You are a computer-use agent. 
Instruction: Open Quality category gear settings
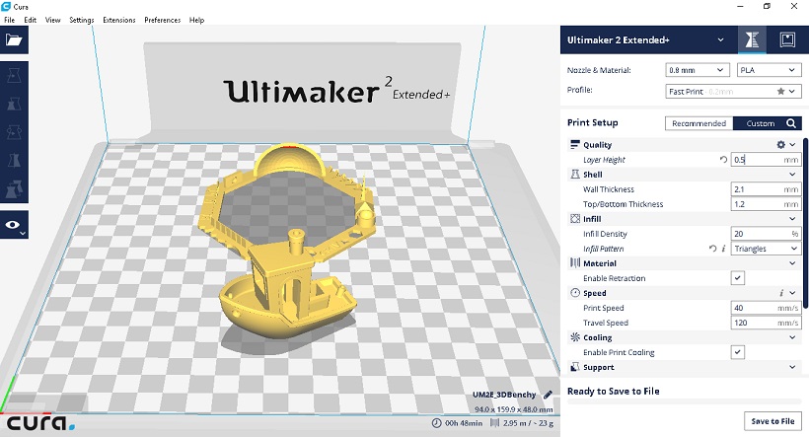[x=781, y=145]
